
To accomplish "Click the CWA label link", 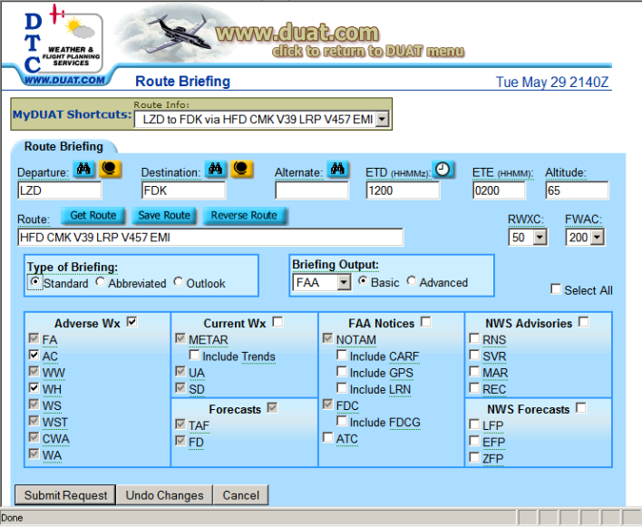I will tap(55, 439).
